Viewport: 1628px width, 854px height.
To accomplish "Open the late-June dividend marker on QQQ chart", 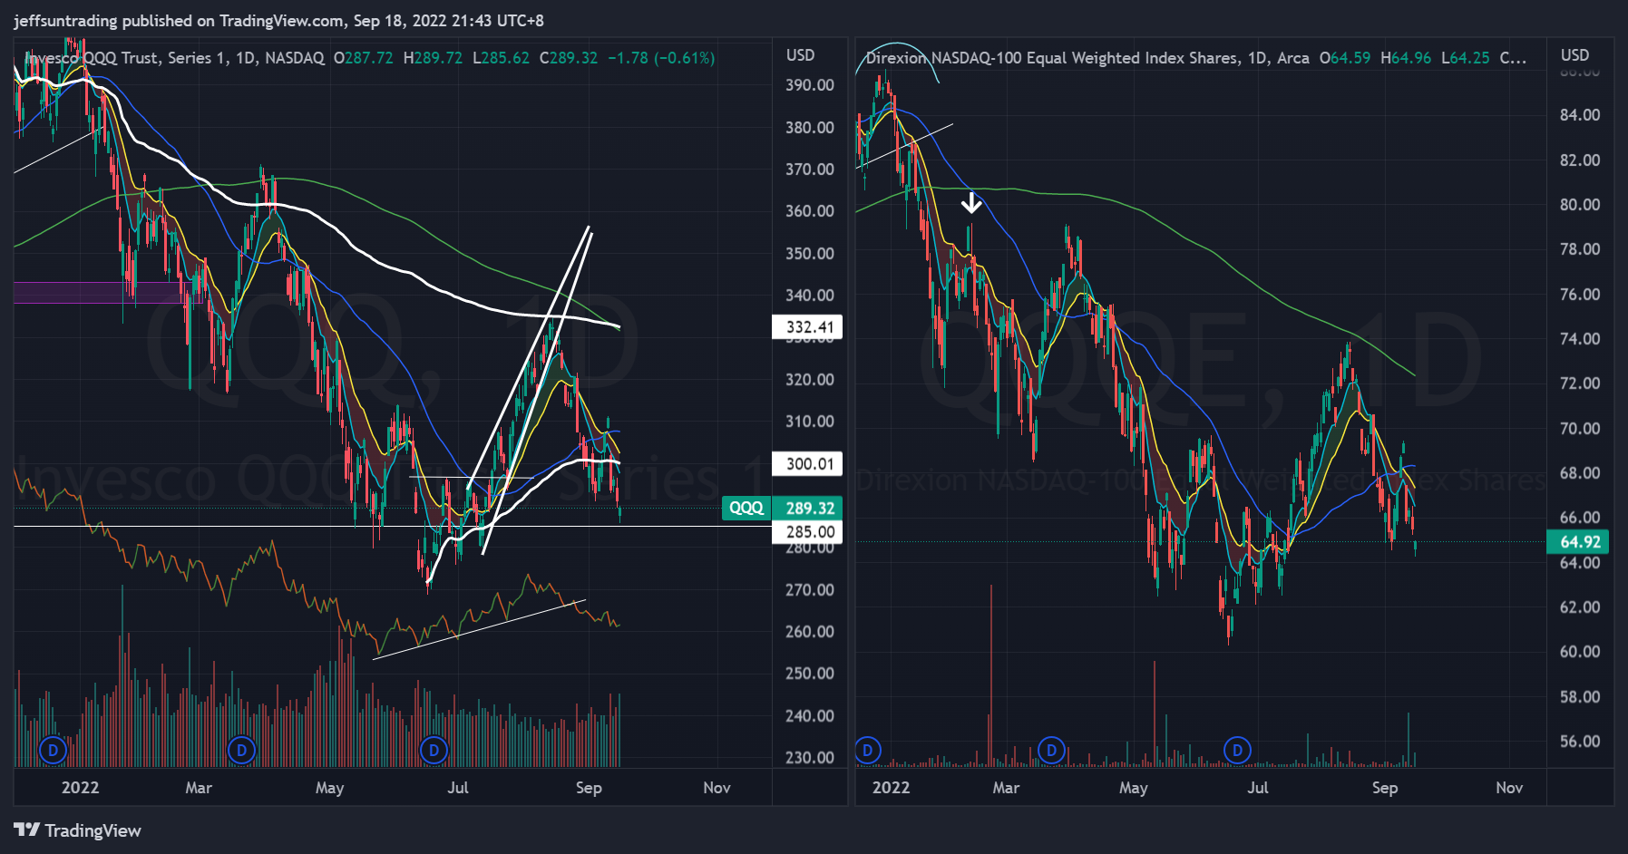I will [x=434, y=750].
